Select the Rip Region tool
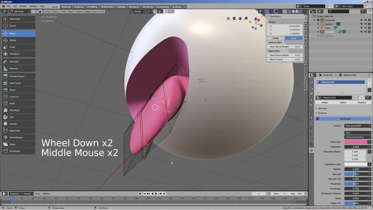 [x=19, y=151]
